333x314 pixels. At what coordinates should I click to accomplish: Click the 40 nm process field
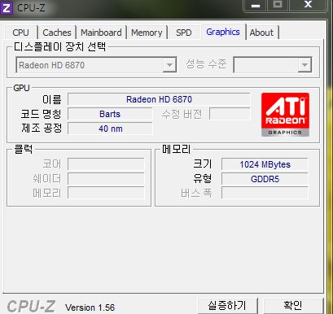tap(110, 129)
